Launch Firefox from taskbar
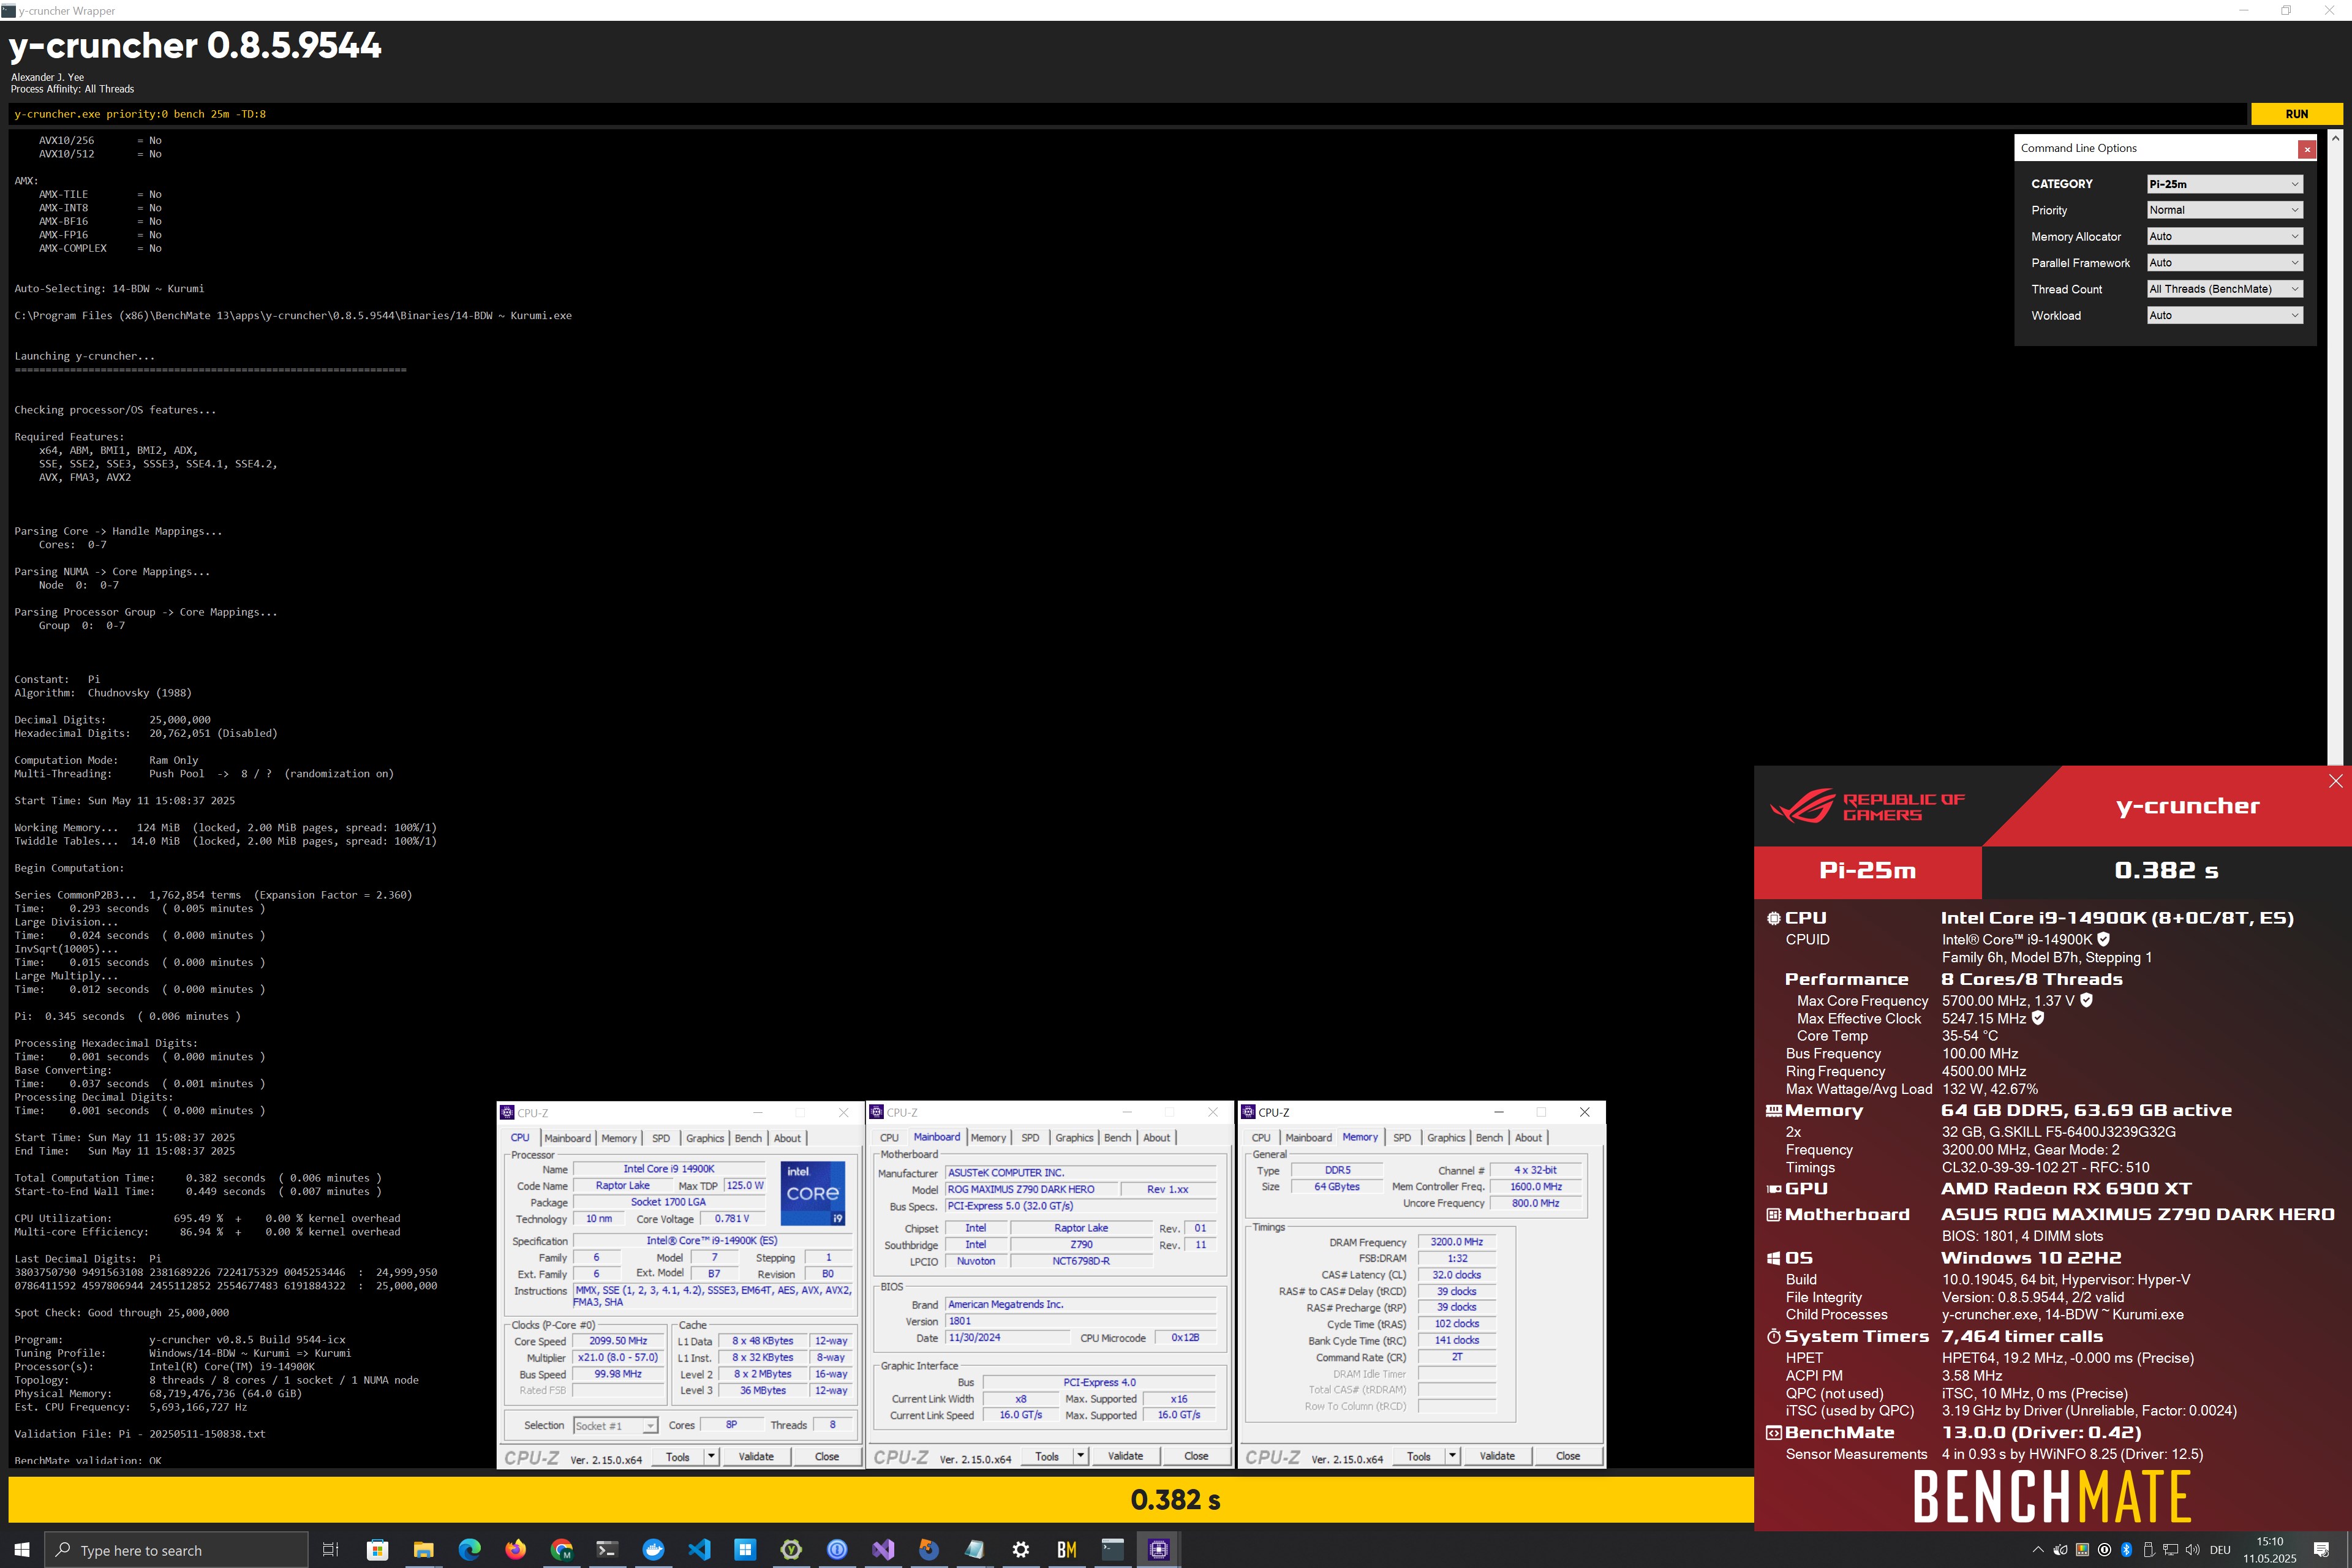2352x1568 pixels. [515, 1550]
